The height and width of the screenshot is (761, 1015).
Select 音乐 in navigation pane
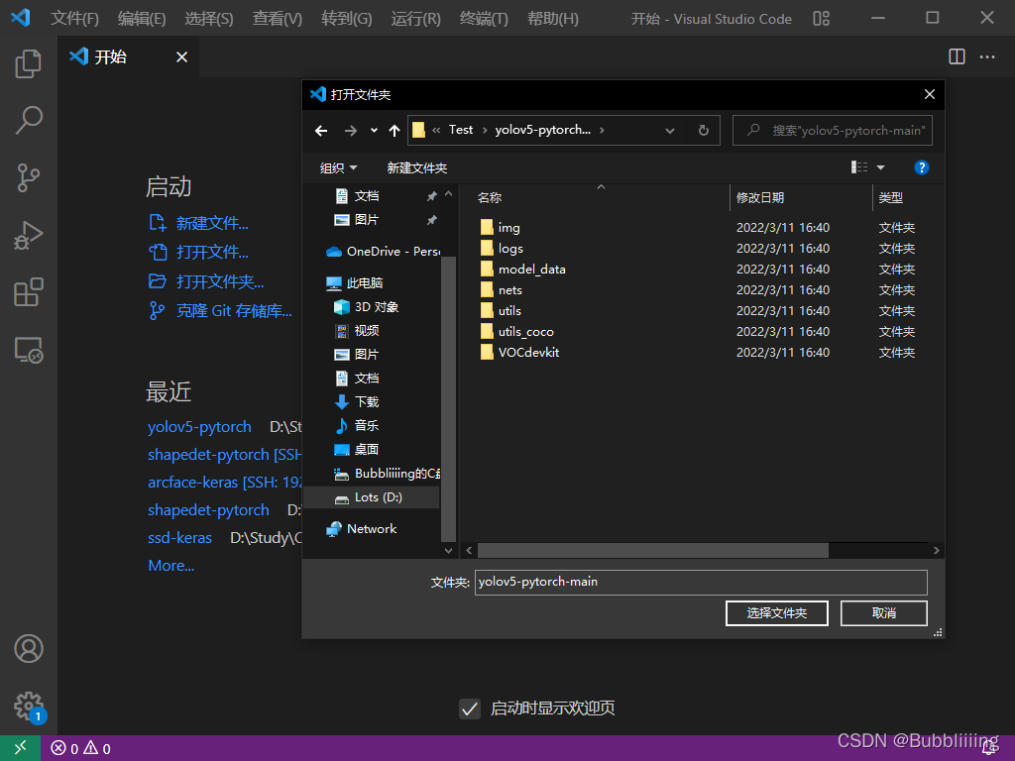pos(357,426)
